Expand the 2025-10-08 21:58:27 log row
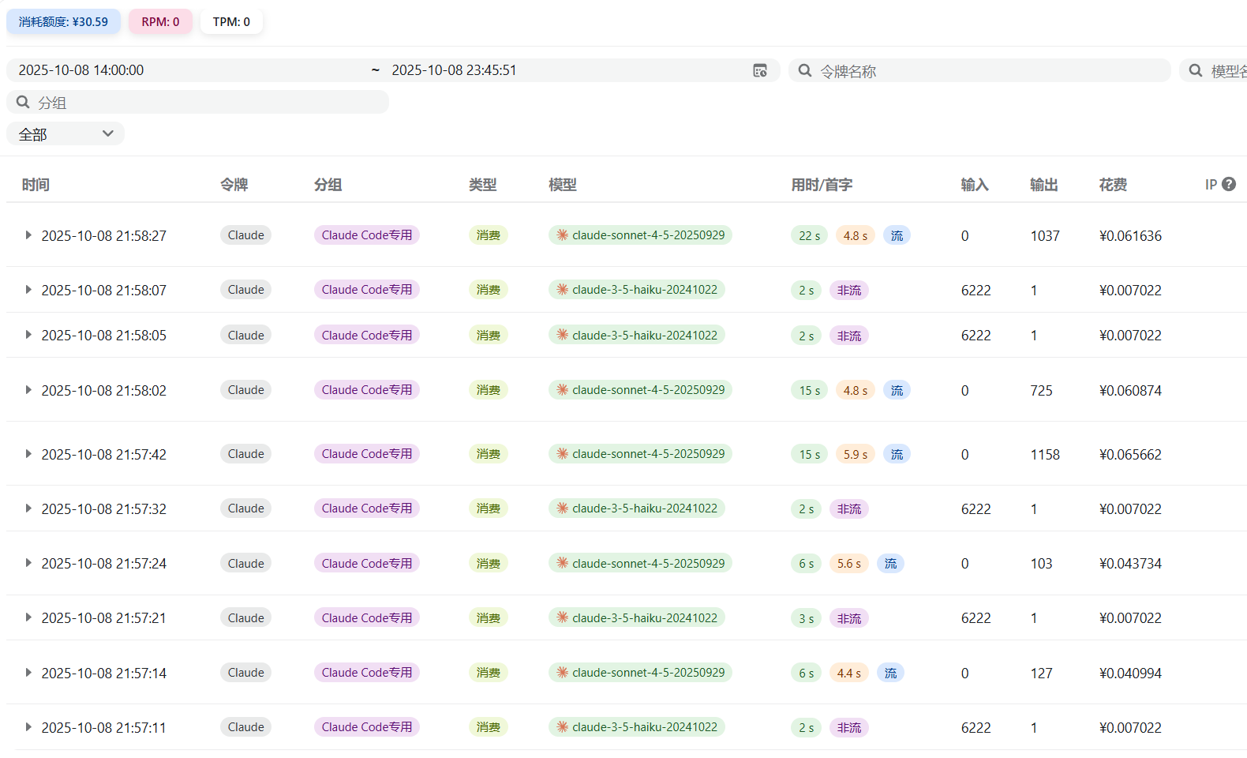1247x758 pixels. click(28, 235)
